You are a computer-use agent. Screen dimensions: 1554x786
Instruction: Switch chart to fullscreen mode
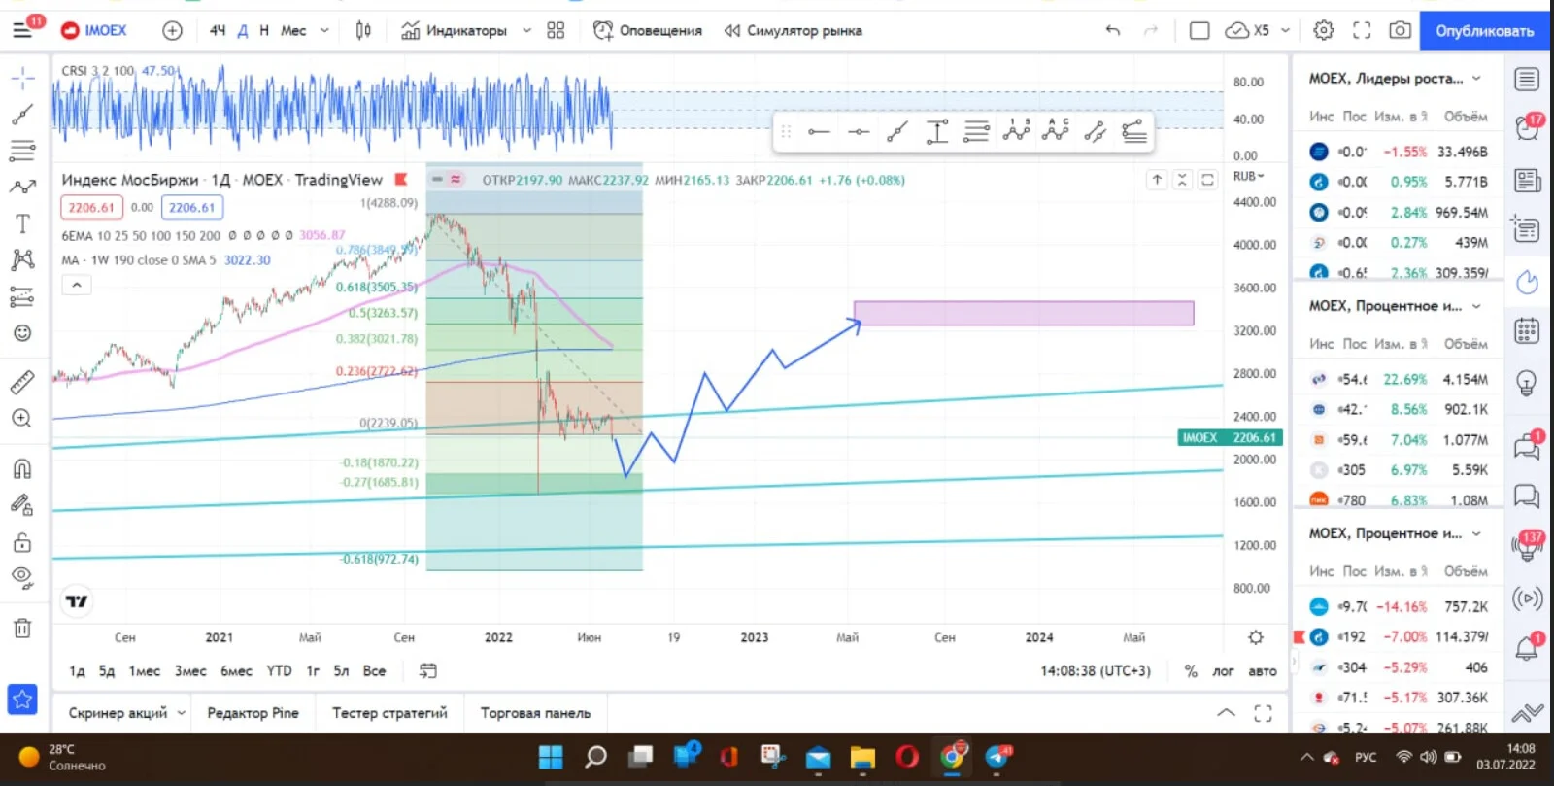click(x=1362, y=30)
